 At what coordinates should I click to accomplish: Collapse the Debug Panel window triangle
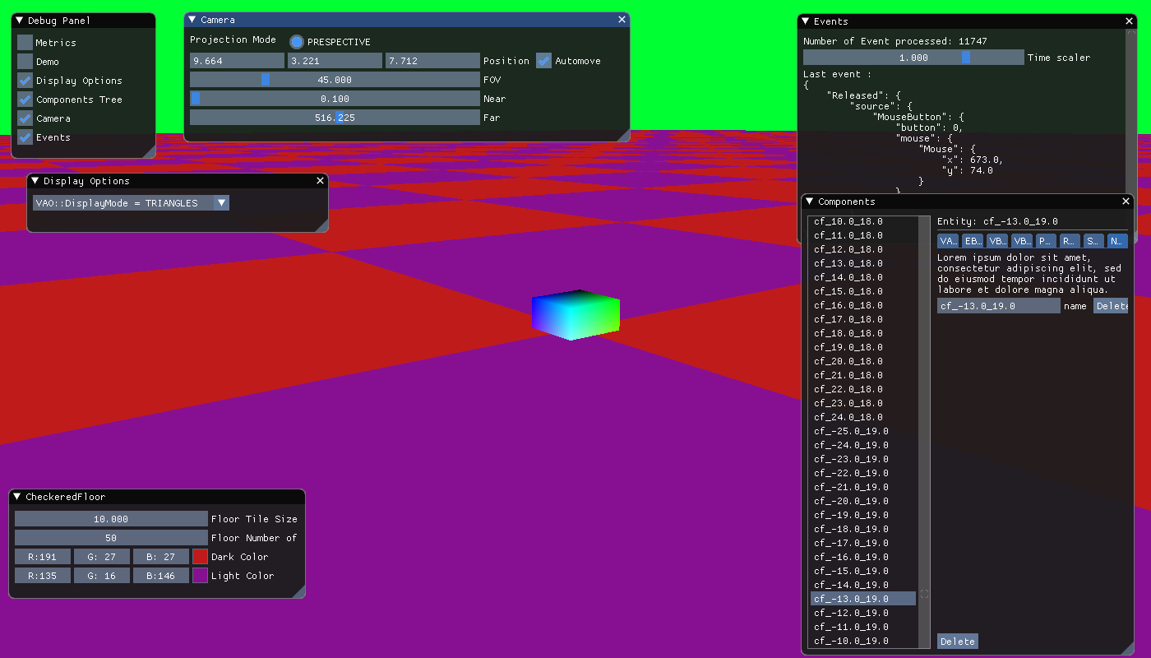20,21
